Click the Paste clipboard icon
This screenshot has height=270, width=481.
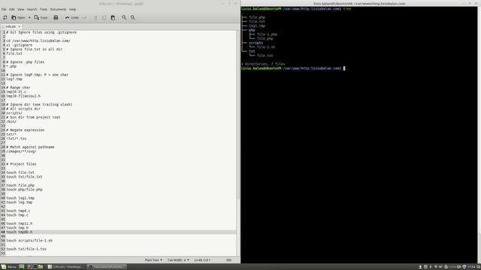[x=113, y=17]
